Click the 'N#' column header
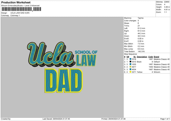Screen dimensions: 171x121 128,57
